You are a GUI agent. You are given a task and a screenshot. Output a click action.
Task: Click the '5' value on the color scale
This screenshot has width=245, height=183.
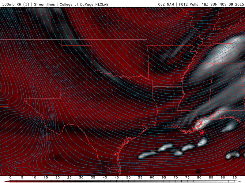22,178
